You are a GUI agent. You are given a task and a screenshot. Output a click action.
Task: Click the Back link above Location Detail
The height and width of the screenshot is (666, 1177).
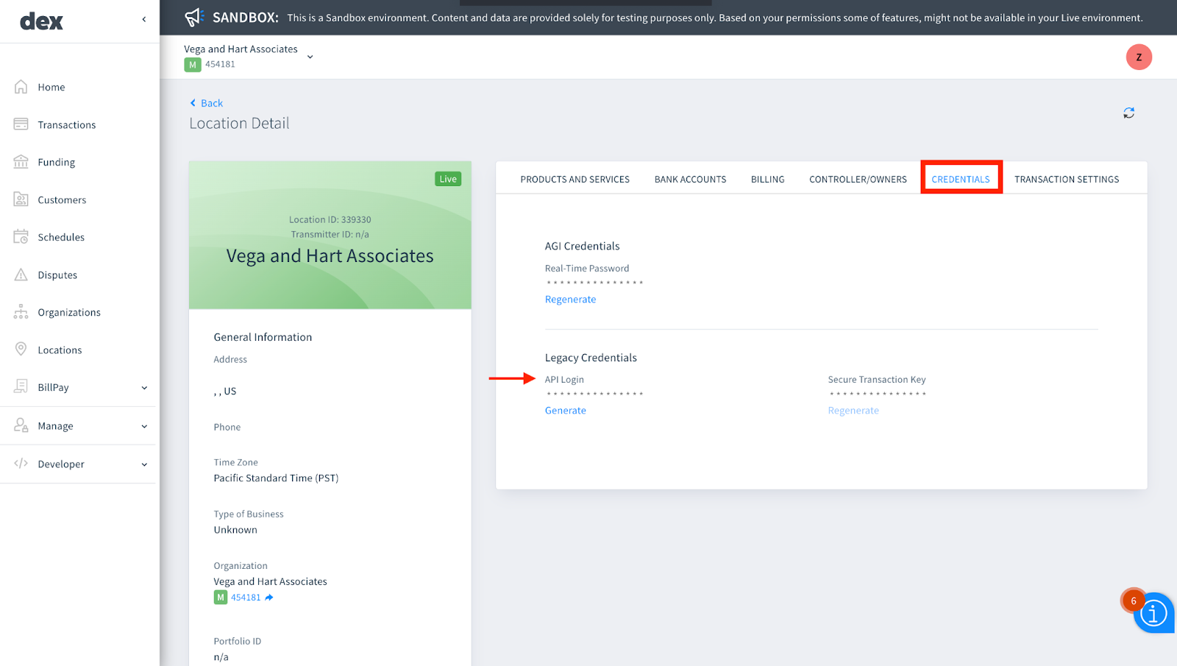click(x=205, y=102)
